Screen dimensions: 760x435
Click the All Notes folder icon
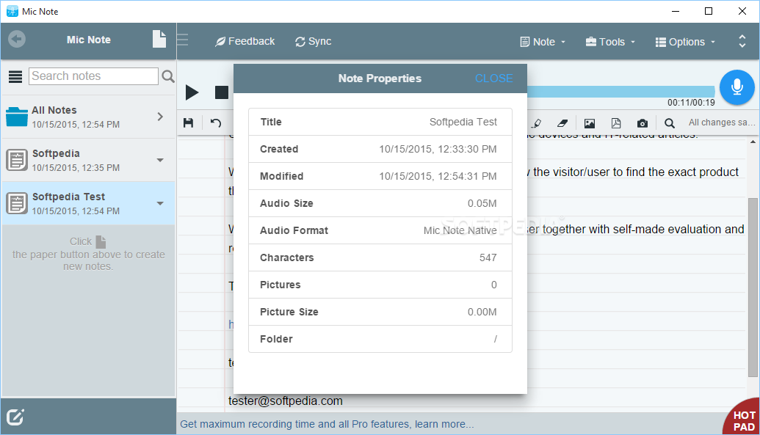pos(17,117)
